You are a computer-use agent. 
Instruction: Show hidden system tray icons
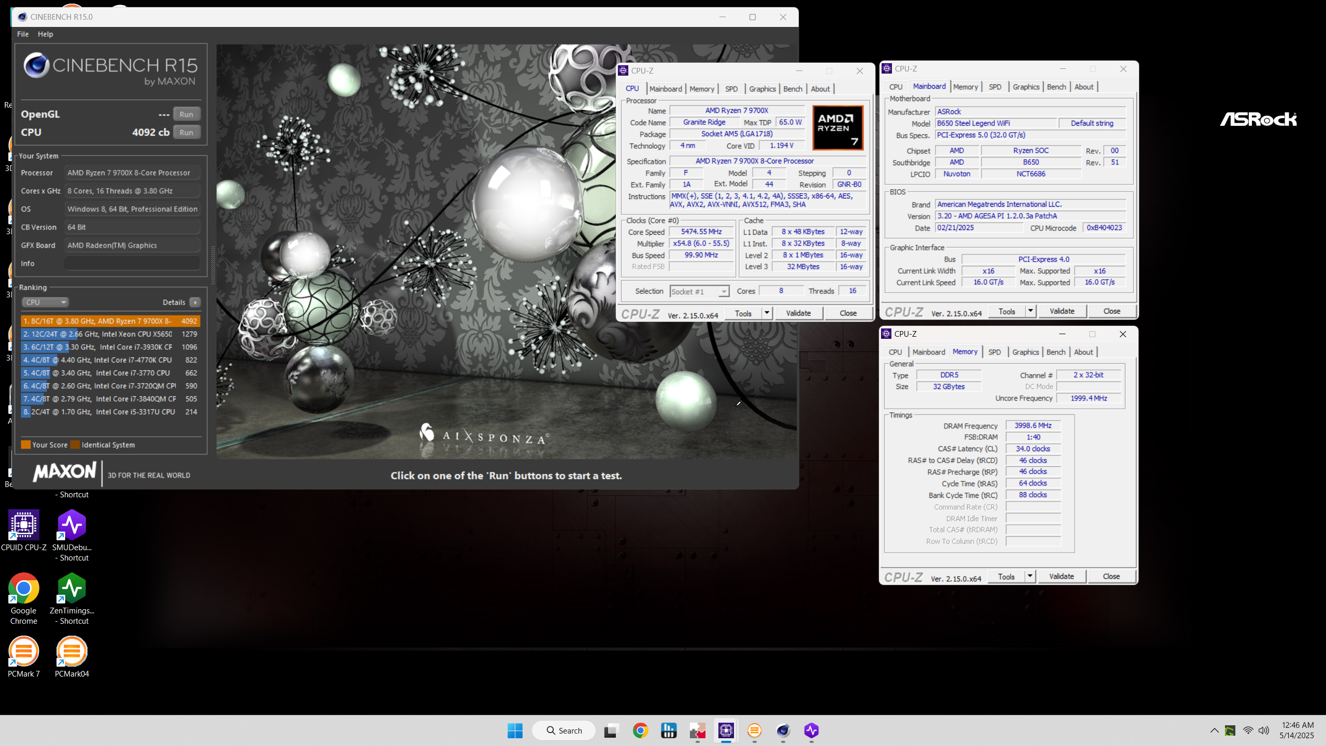coord(1214,730)
